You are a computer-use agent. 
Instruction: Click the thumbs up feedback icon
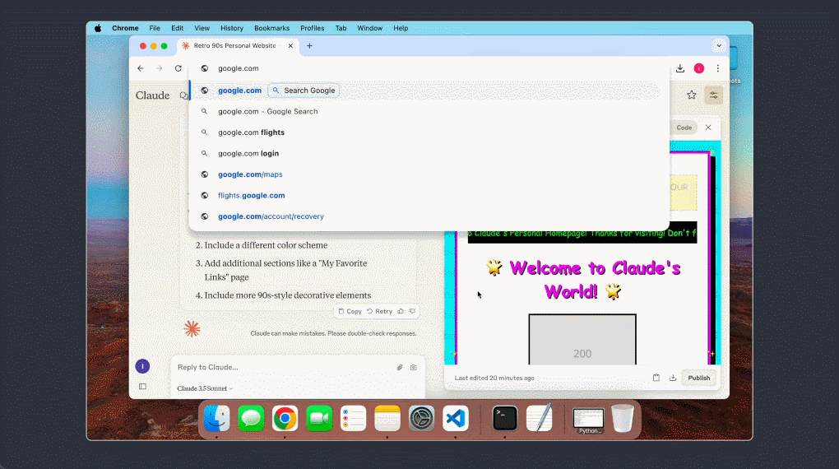click(401, 311)
